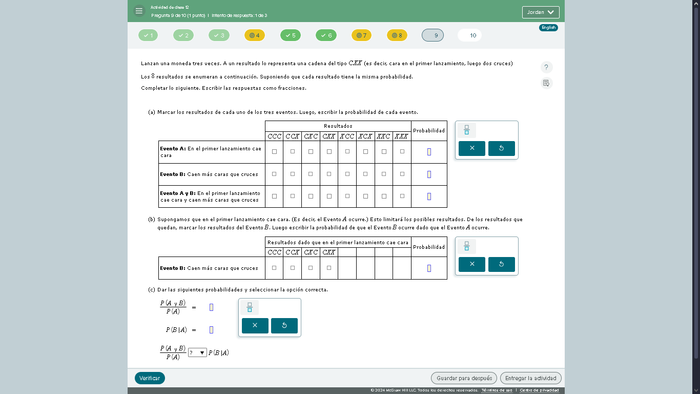
Task: Go to question 2
Action: click(183, 35)
